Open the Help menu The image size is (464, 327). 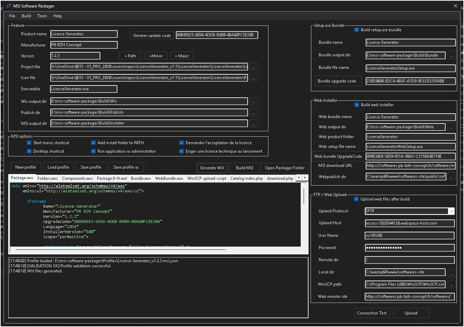[57, 16]
